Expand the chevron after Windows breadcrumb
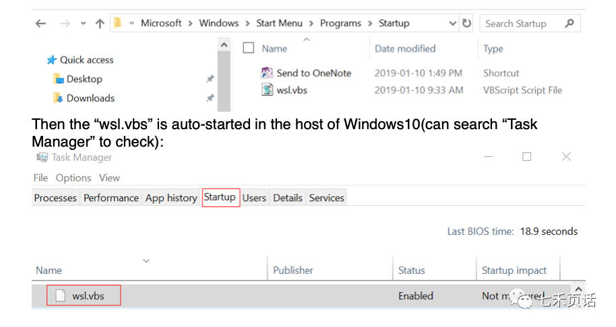Image resolution: width=616 pixels, height=327 pixels. pyautogui.click(x=247, y=24)
